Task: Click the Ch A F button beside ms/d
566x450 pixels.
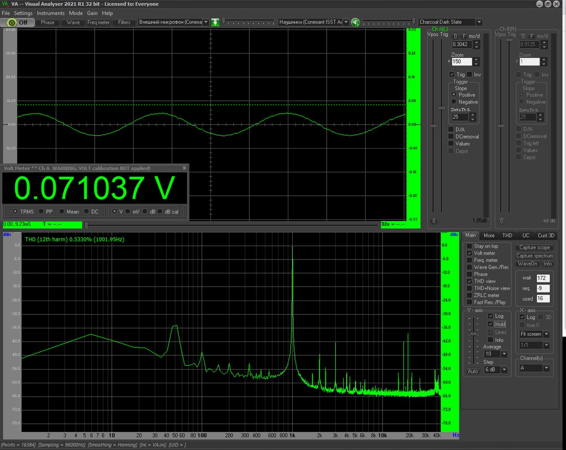Action: coord(464,36)
